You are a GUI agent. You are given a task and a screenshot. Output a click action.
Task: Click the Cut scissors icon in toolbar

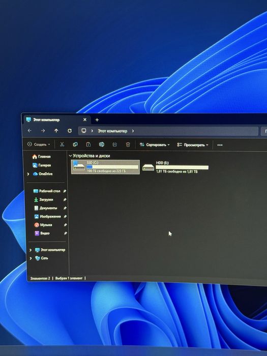click(x=62, y=144)
